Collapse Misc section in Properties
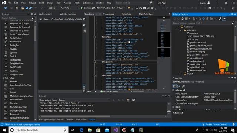Image resolution: width=237 pixels, height=133 pixels. [173, 107]
